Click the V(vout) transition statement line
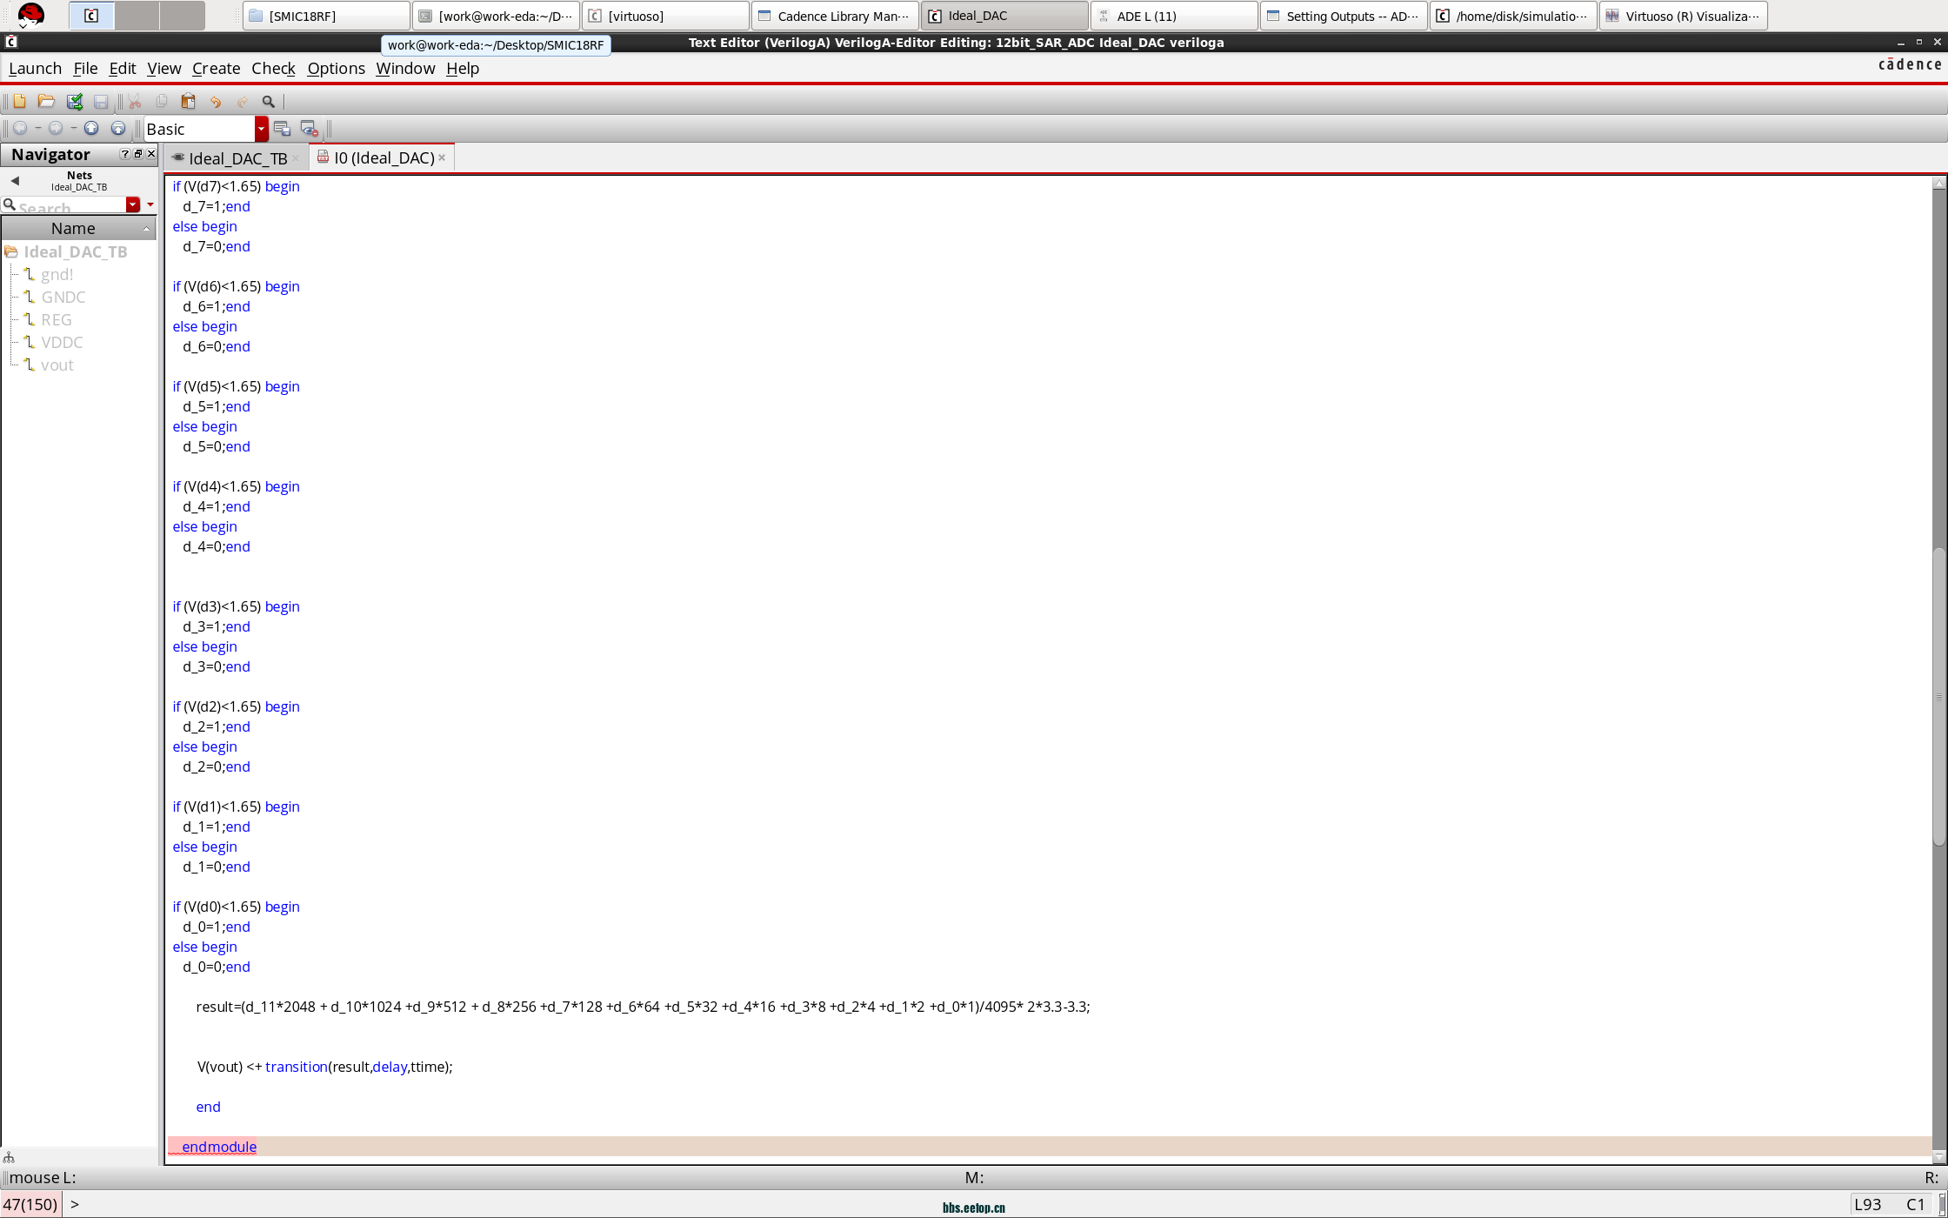The height and width of the screenshot is (1218, 1948). point(325,1067)
